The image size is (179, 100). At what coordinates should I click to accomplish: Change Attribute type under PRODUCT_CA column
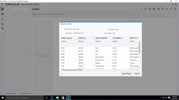click(132, 41)
